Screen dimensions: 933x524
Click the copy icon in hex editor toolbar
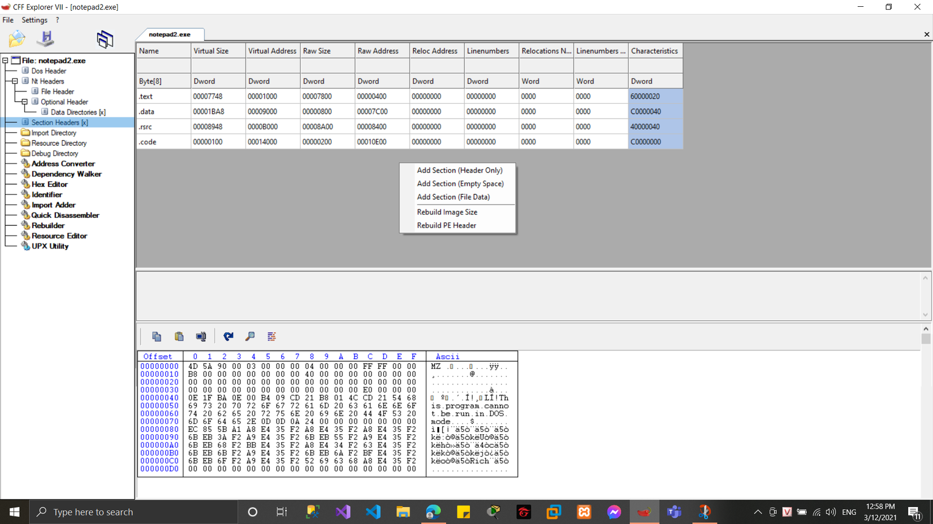click(157, 337)
